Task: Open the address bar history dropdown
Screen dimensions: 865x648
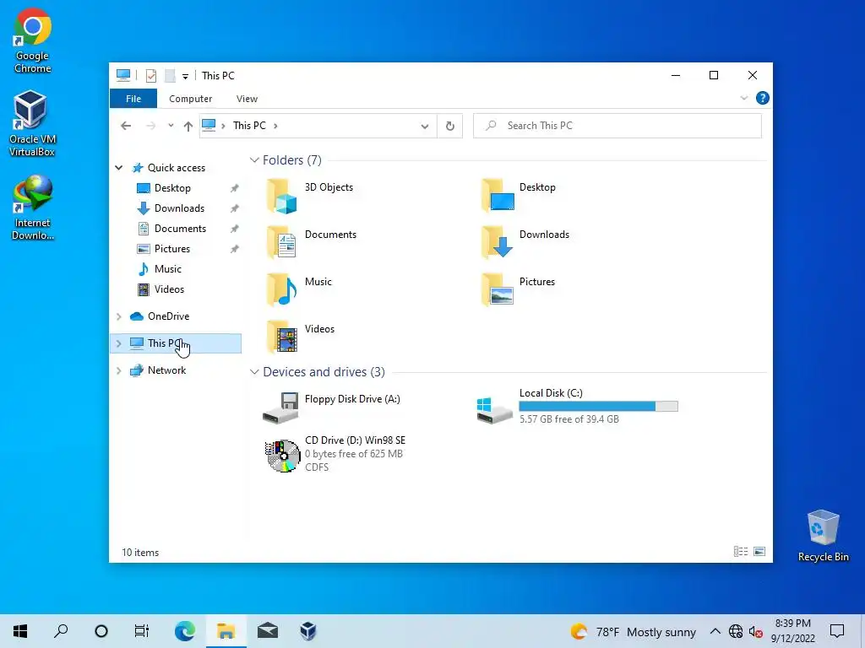Action: pos(425,127)
